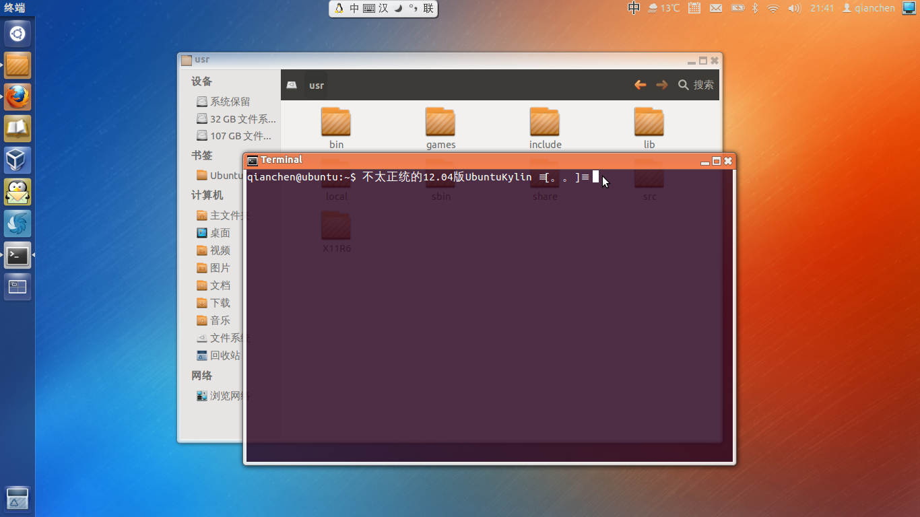This screenshot has width=920, height=517.
Task: Toggle 中 Chinese mode on input bar
Action: 354,9
